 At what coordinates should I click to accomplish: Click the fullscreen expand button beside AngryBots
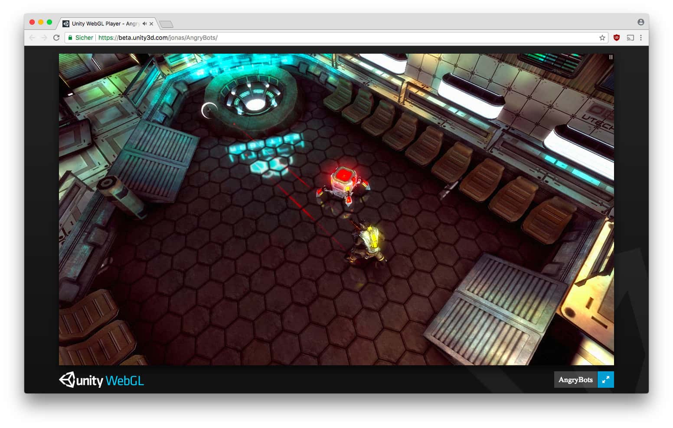[605, 380]
